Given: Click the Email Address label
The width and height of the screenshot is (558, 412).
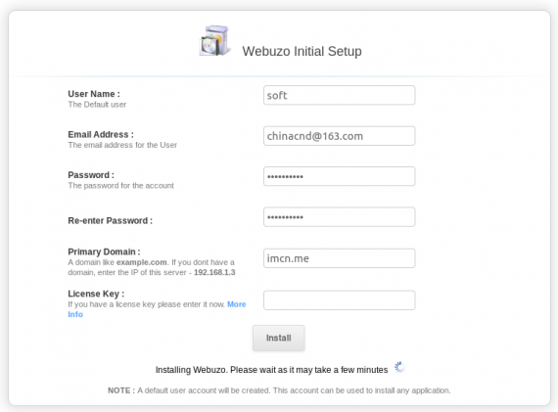Looking at the screenshot, I should pyautogui.click(x=101, y=134).
